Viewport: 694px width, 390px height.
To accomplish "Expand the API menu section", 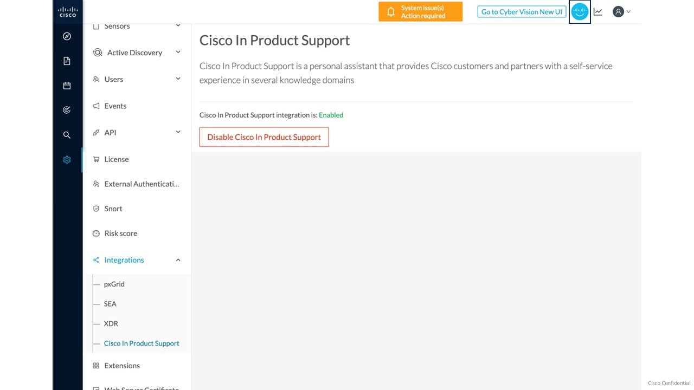I will coord(137,132).
